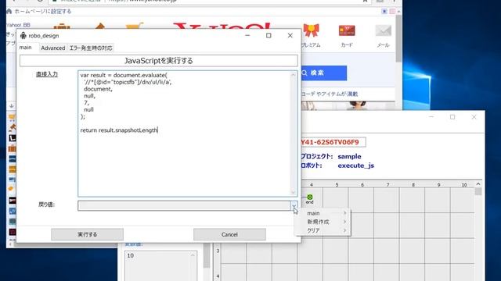The width and height of the screenshot is (501, 281).
Task: Click the home icon beside ホームページに設定する
Action: point(9,12)
